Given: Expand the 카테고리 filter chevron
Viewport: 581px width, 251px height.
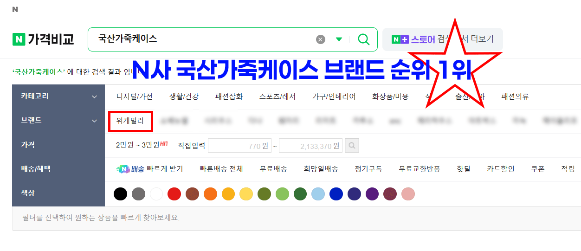Looking at the screenshot, I should [x=94, y=97].
